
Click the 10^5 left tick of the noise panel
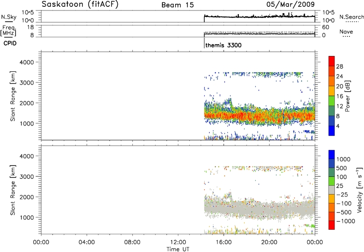(x=28, y=12)
